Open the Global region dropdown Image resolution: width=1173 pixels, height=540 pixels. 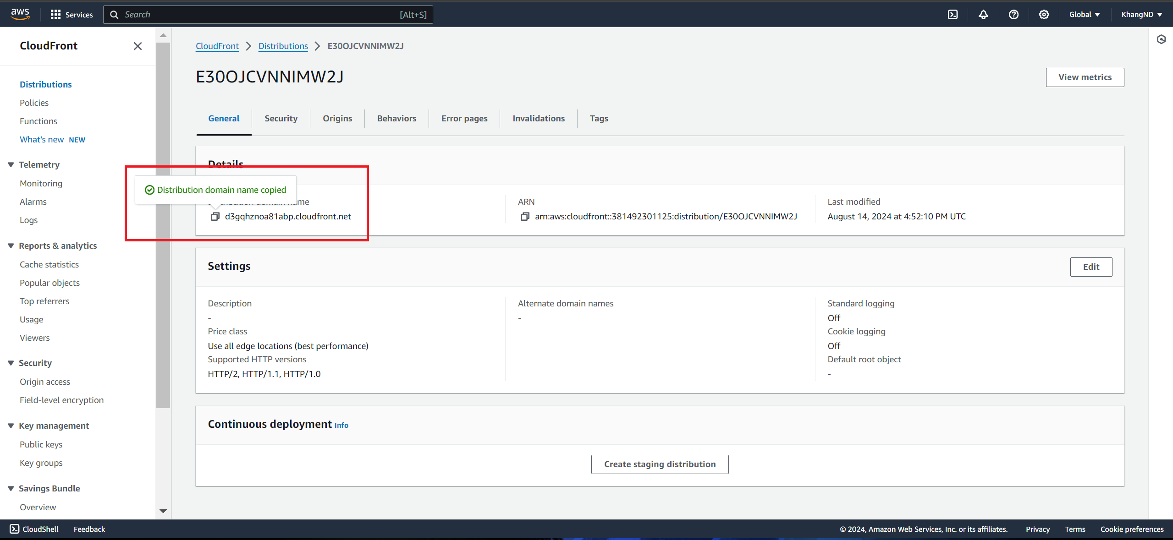coord(1085,15)
